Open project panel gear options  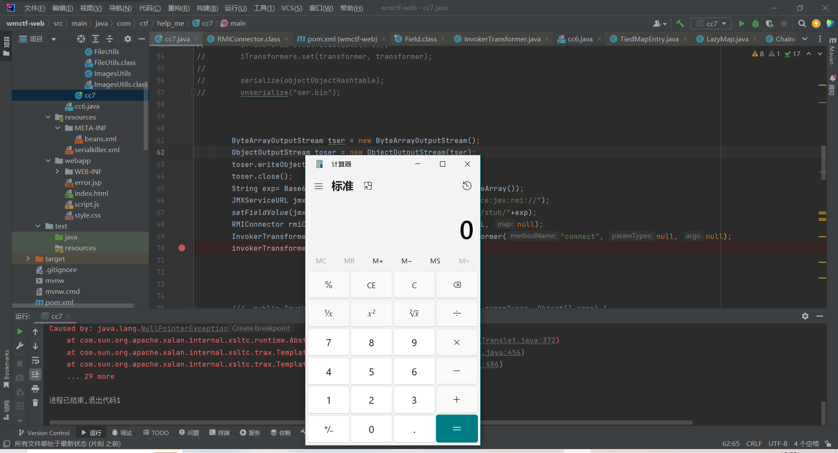tap(127, 39)
